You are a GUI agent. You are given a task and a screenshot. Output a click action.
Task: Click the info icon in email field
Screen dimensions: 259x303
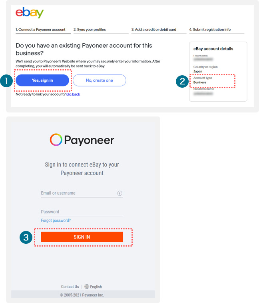pyautogui.click(x=120, y=193)
